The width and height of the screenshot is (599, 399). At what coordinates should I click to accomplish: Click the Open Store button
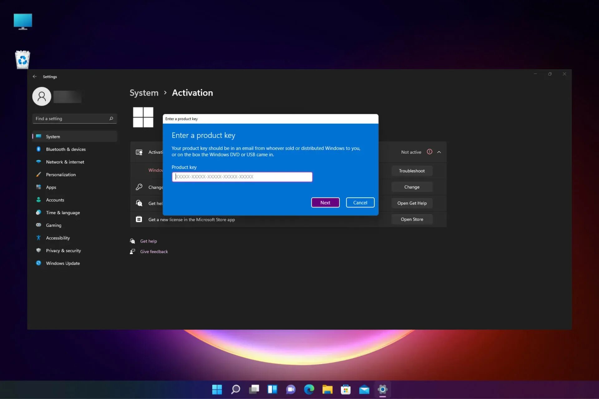pyautogui.click(x=412, y=219)
